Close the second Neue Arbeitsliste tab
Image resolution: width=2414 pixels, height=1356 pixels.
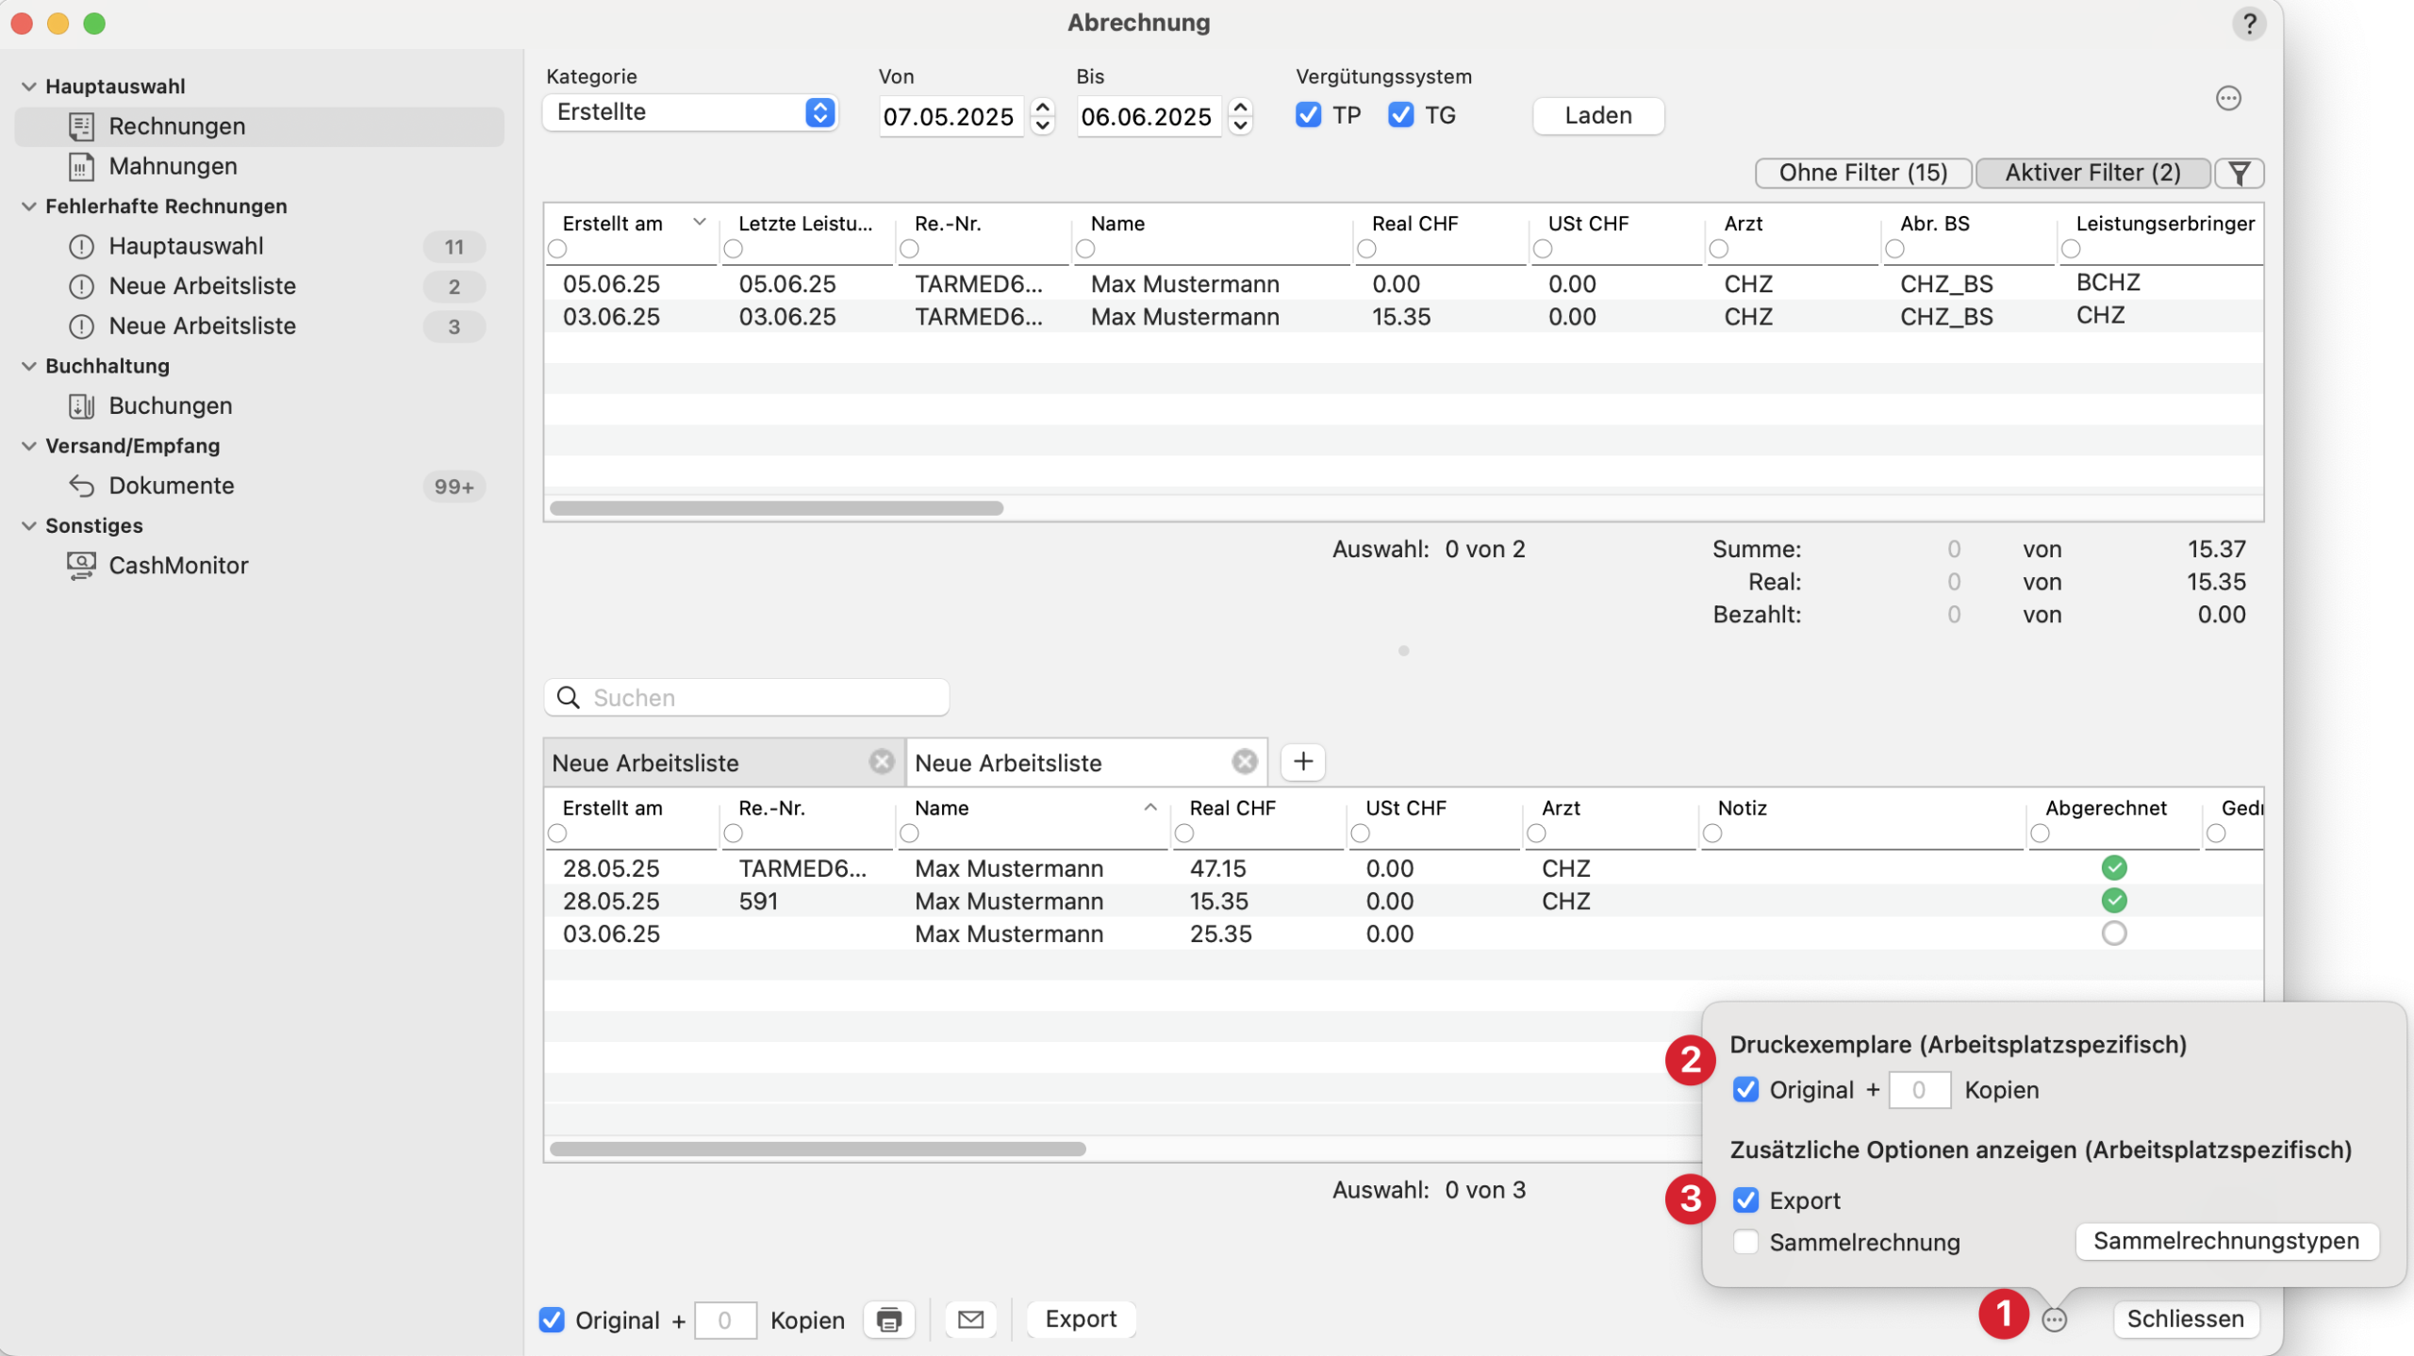tap(1245, 762)
